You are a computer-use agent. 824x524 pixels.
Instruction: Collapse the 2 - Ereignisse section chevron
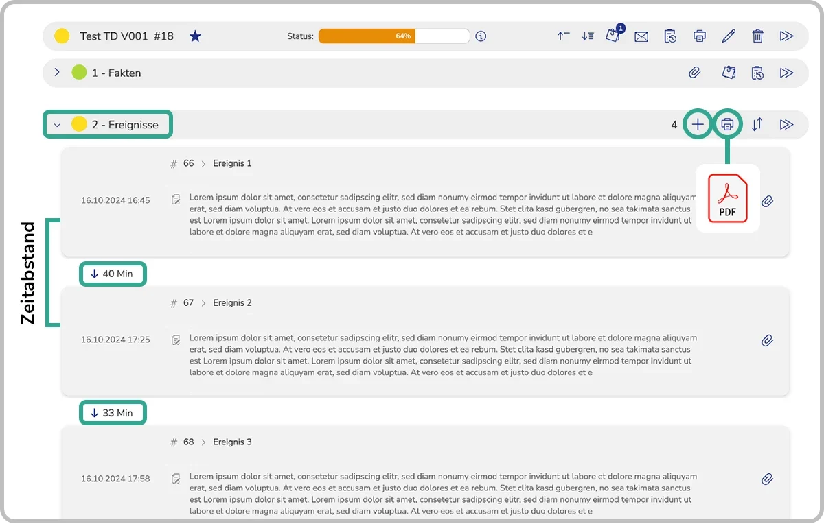click(57, 125)
